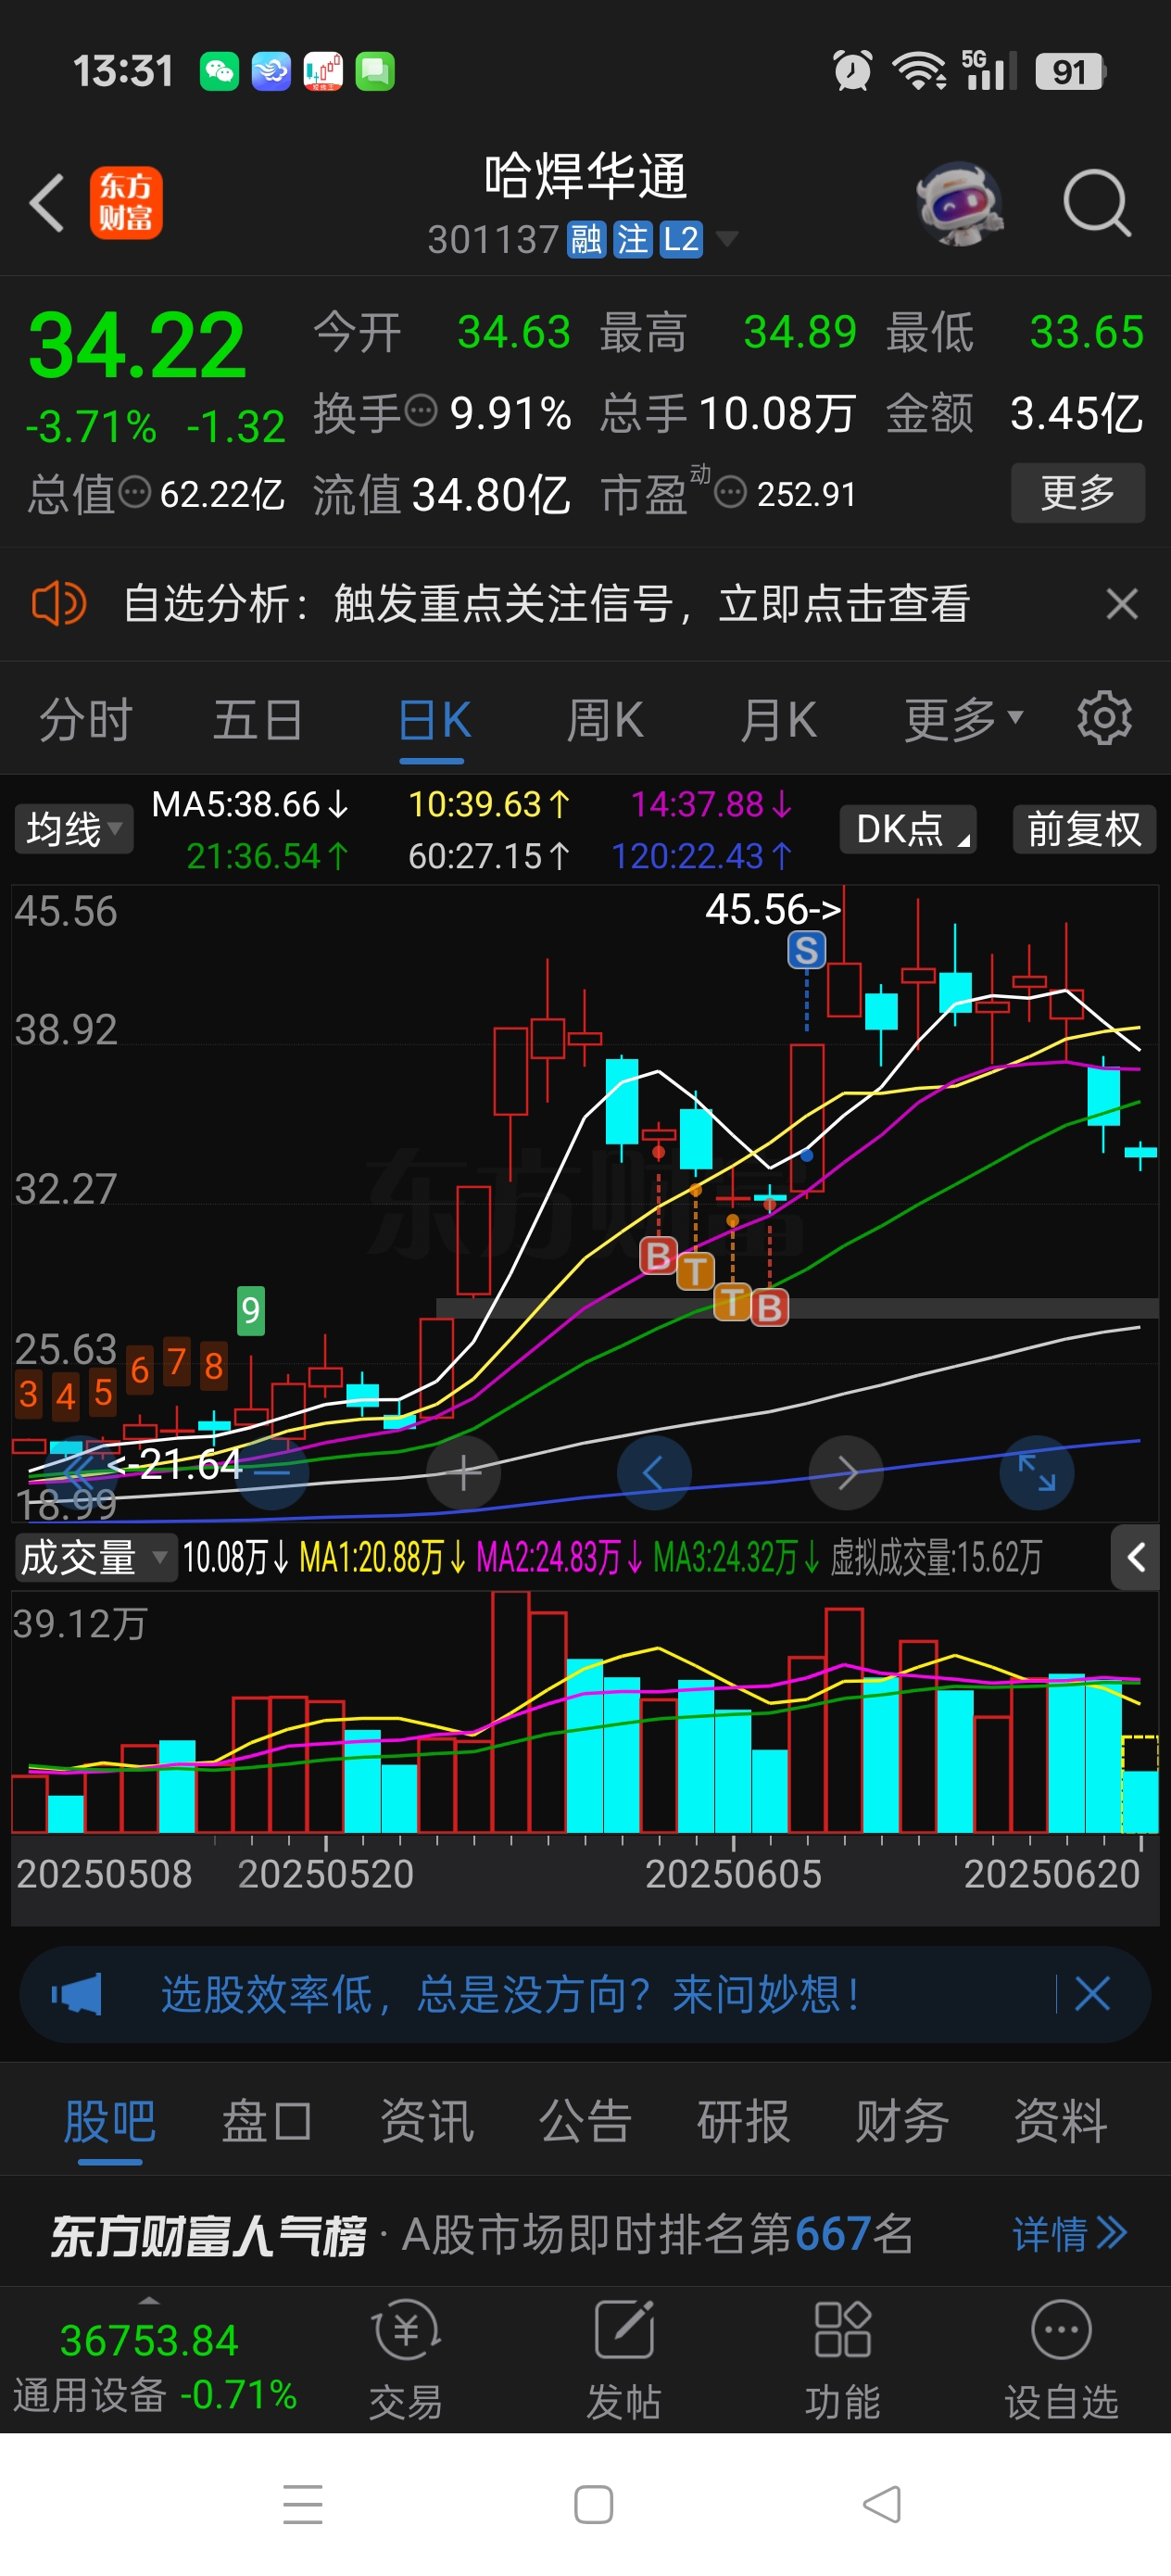
Task: Tap the 融 margin tag
Action: 586,240
